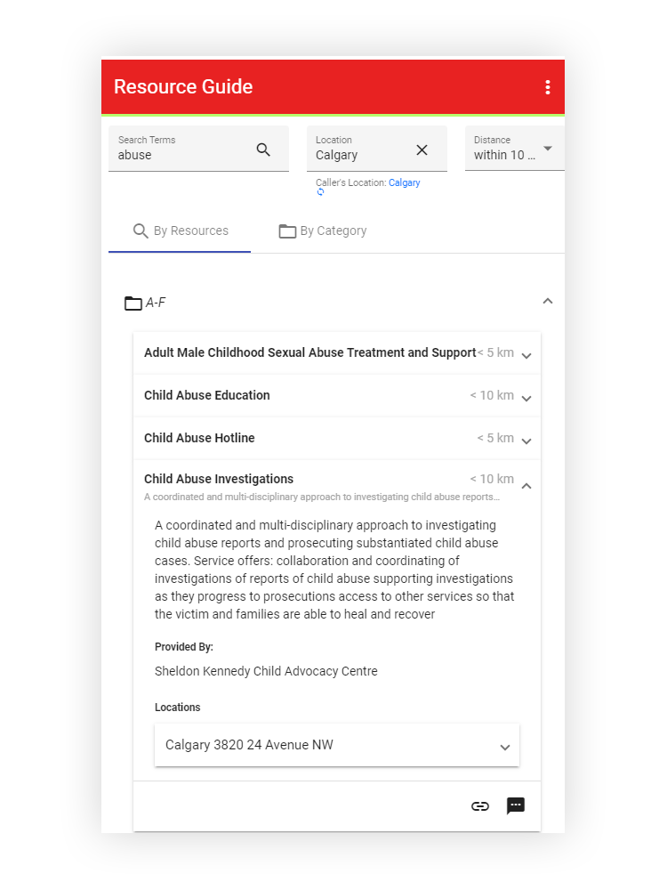Click the search magnifier icon

pos(263,150)
